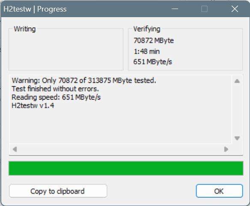250x206 pixels.
Task: Copy results to clipboard
Action: pos(58,191)
